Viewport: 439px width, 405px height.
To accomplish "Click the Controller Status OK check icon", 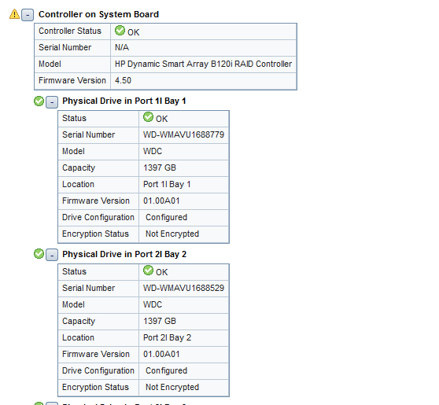I will click(x=120, y=30).
